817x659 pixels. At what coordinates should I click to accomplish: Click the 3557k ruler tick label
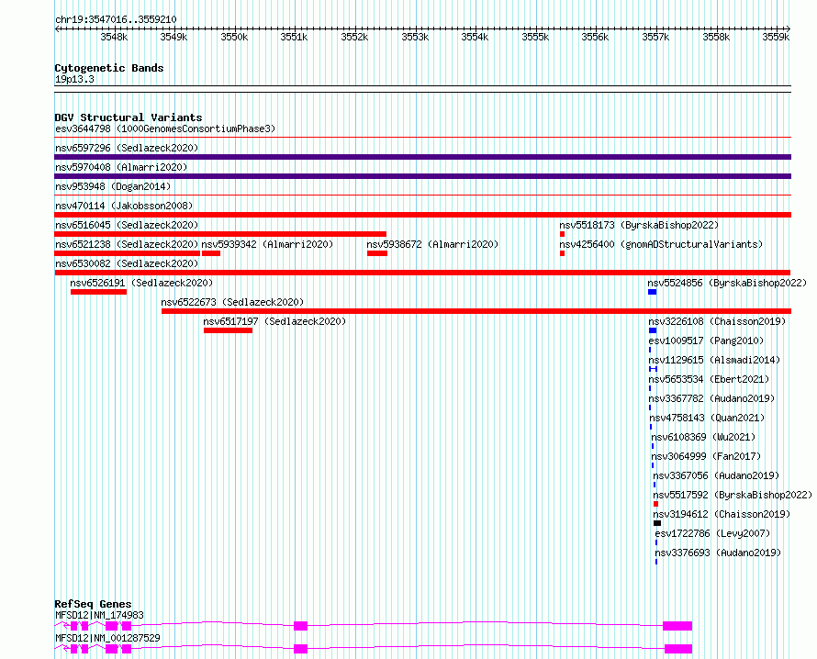coord(655,37)
